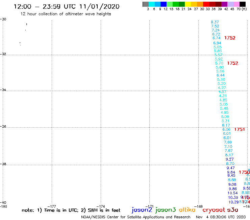Viewport: 250px width, 220px height.
Task: Click the 7.52 wave height value
Action: [x=215, y=26]
